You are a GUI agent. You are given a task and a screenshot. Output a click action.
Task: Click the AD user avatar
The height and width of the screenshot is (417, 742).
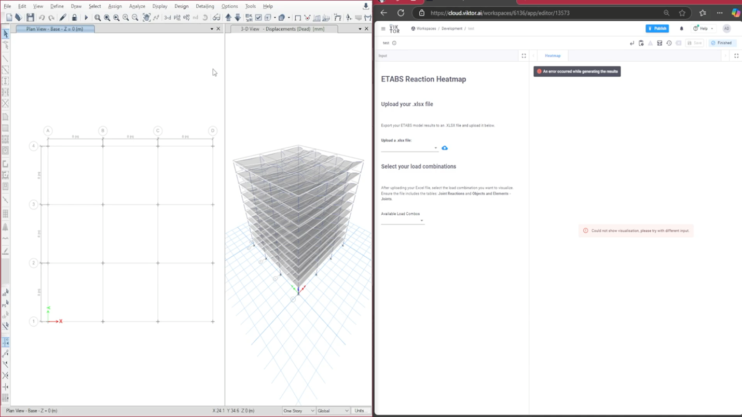726,29
